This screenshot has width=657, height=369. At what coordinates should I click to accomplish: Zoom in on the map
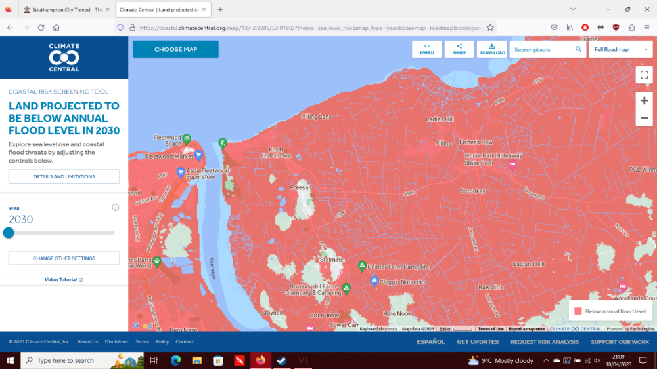pos(644,100)
